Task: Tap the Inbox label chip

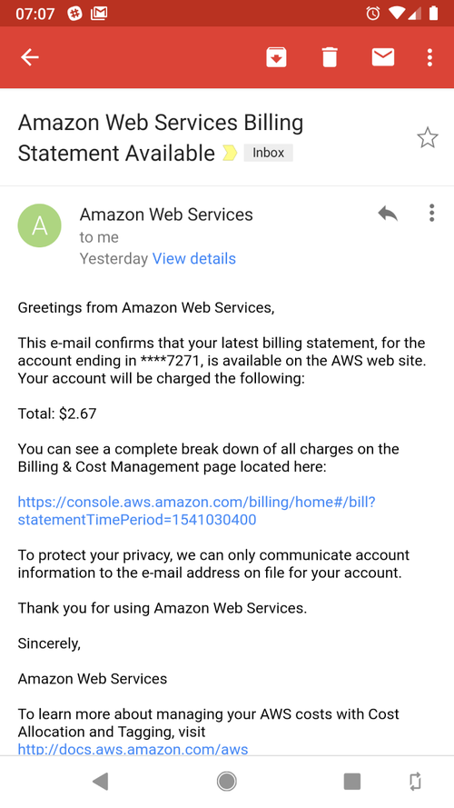Action: [x=268, y=153]
